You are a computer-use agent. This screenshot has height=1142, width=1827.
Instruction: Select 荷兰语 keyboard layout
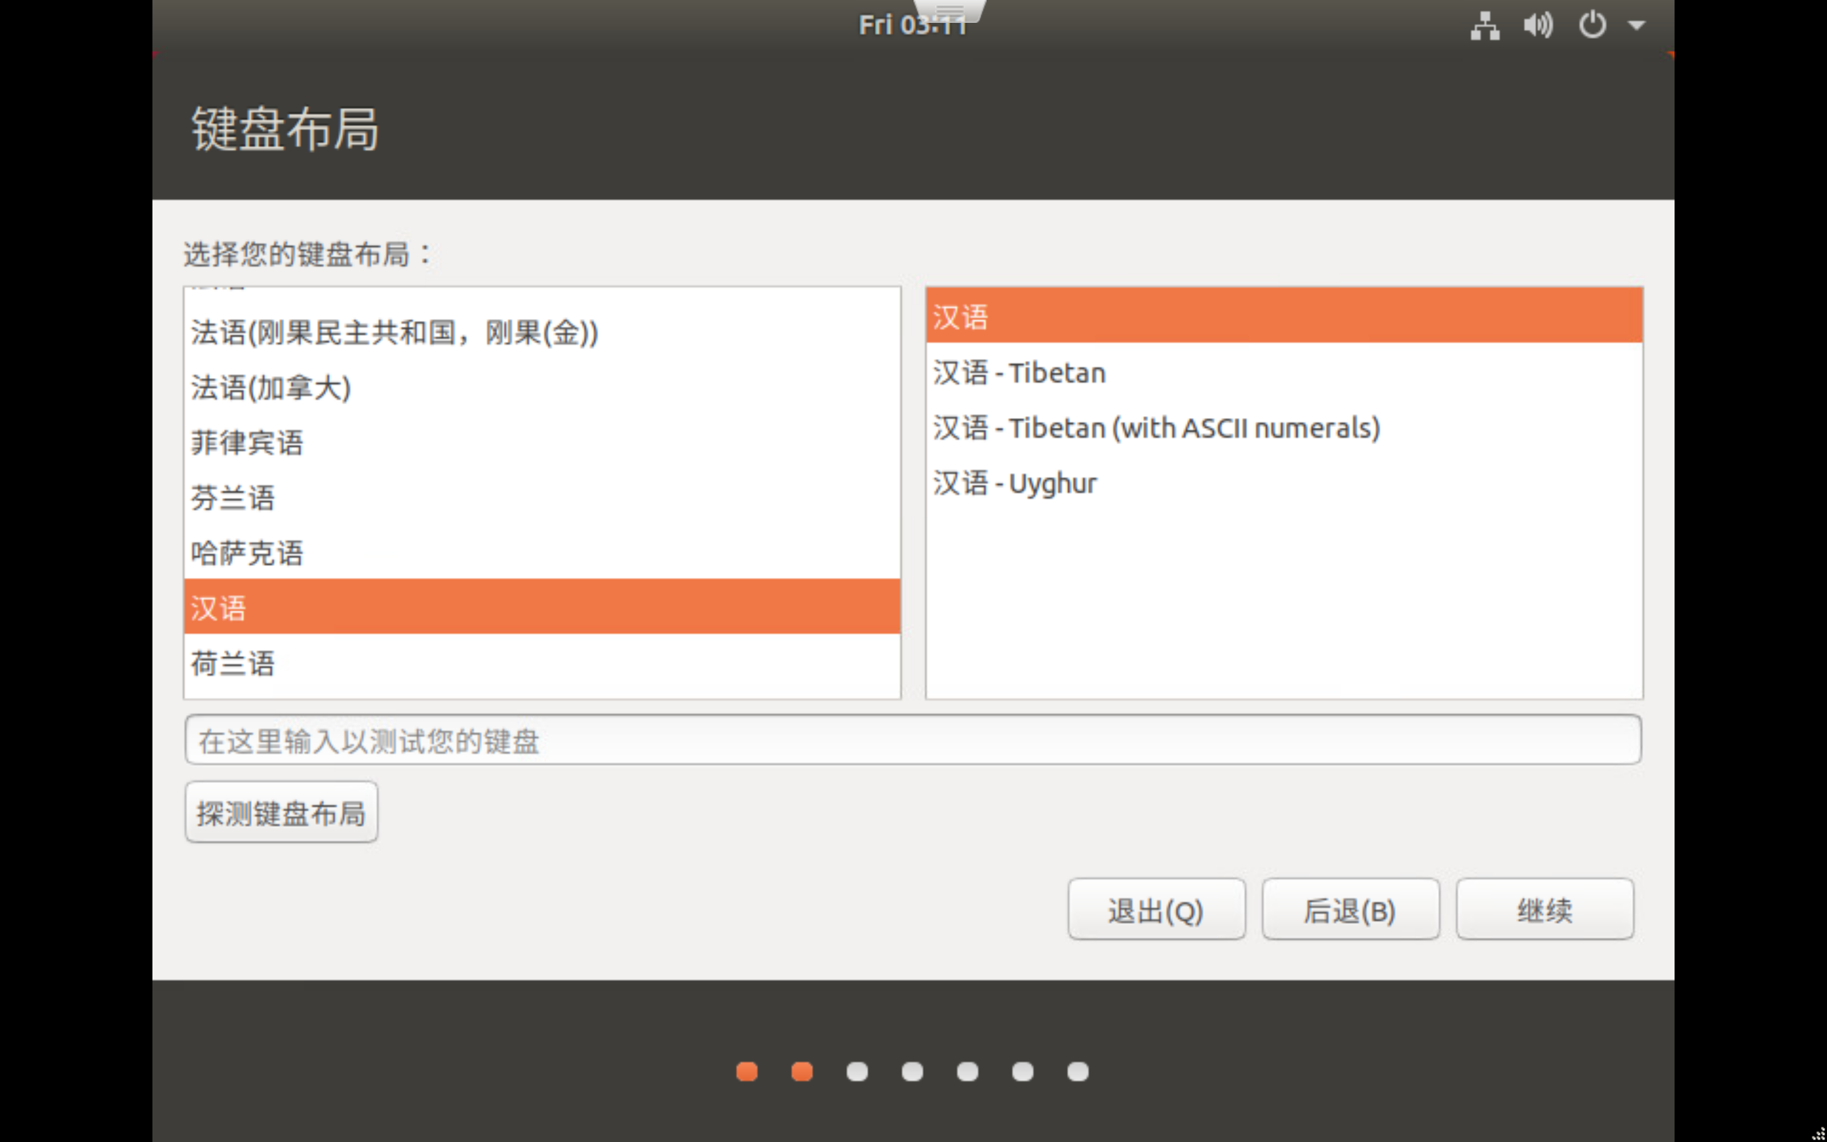tap(541, 663)
